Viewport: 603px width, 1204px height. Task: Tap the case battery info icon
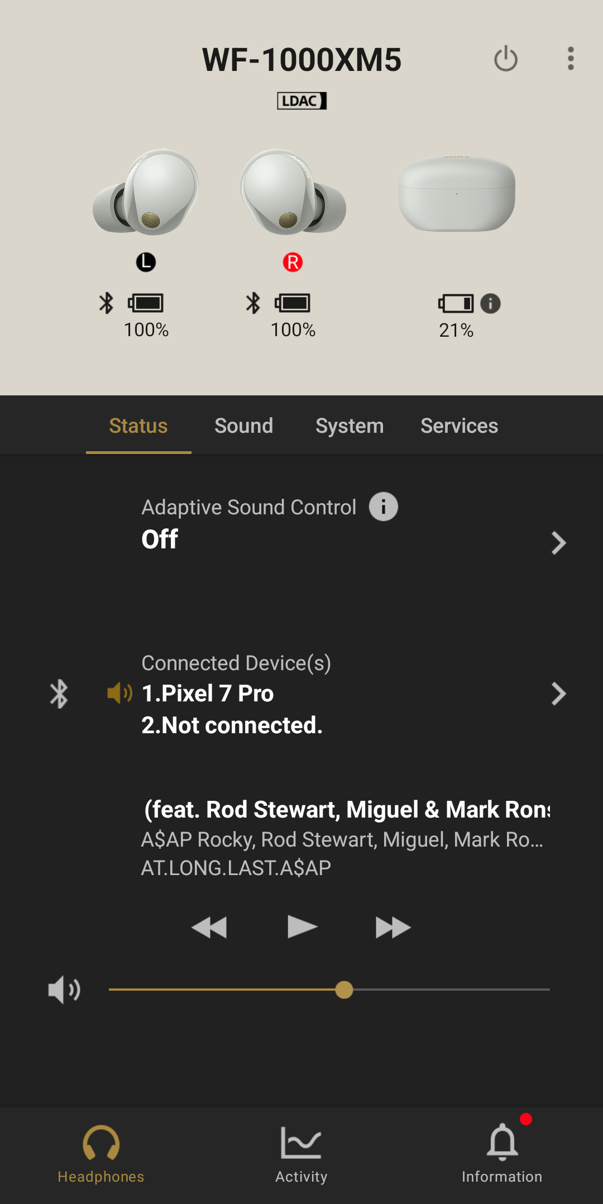click(x=490, y=303)
